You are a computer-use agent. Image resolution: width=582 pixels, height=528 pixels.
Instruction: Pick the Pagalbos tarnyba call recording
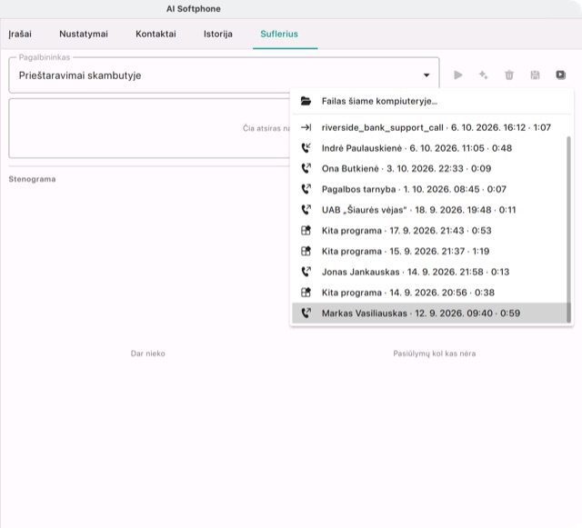[x=429, y=189]
